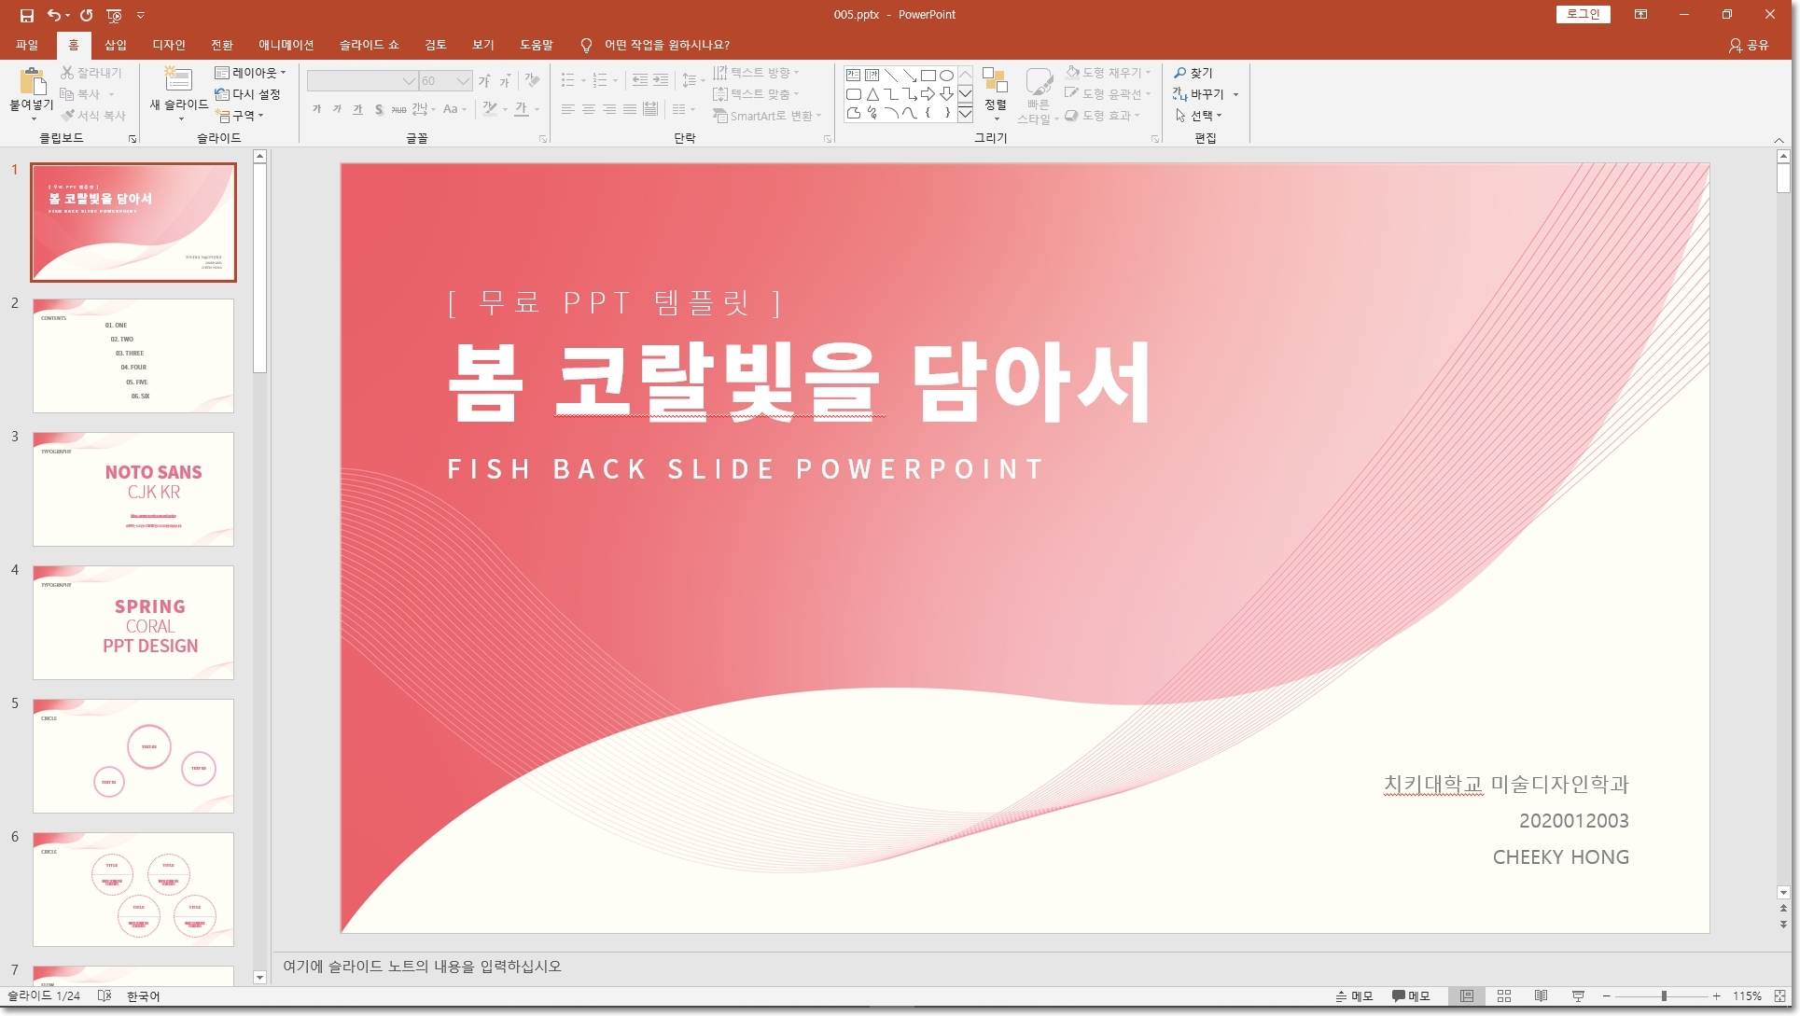Select the straight line shape in the gallery
The width and height of the screenshot is (1800, 1016).
coord(890,76)
